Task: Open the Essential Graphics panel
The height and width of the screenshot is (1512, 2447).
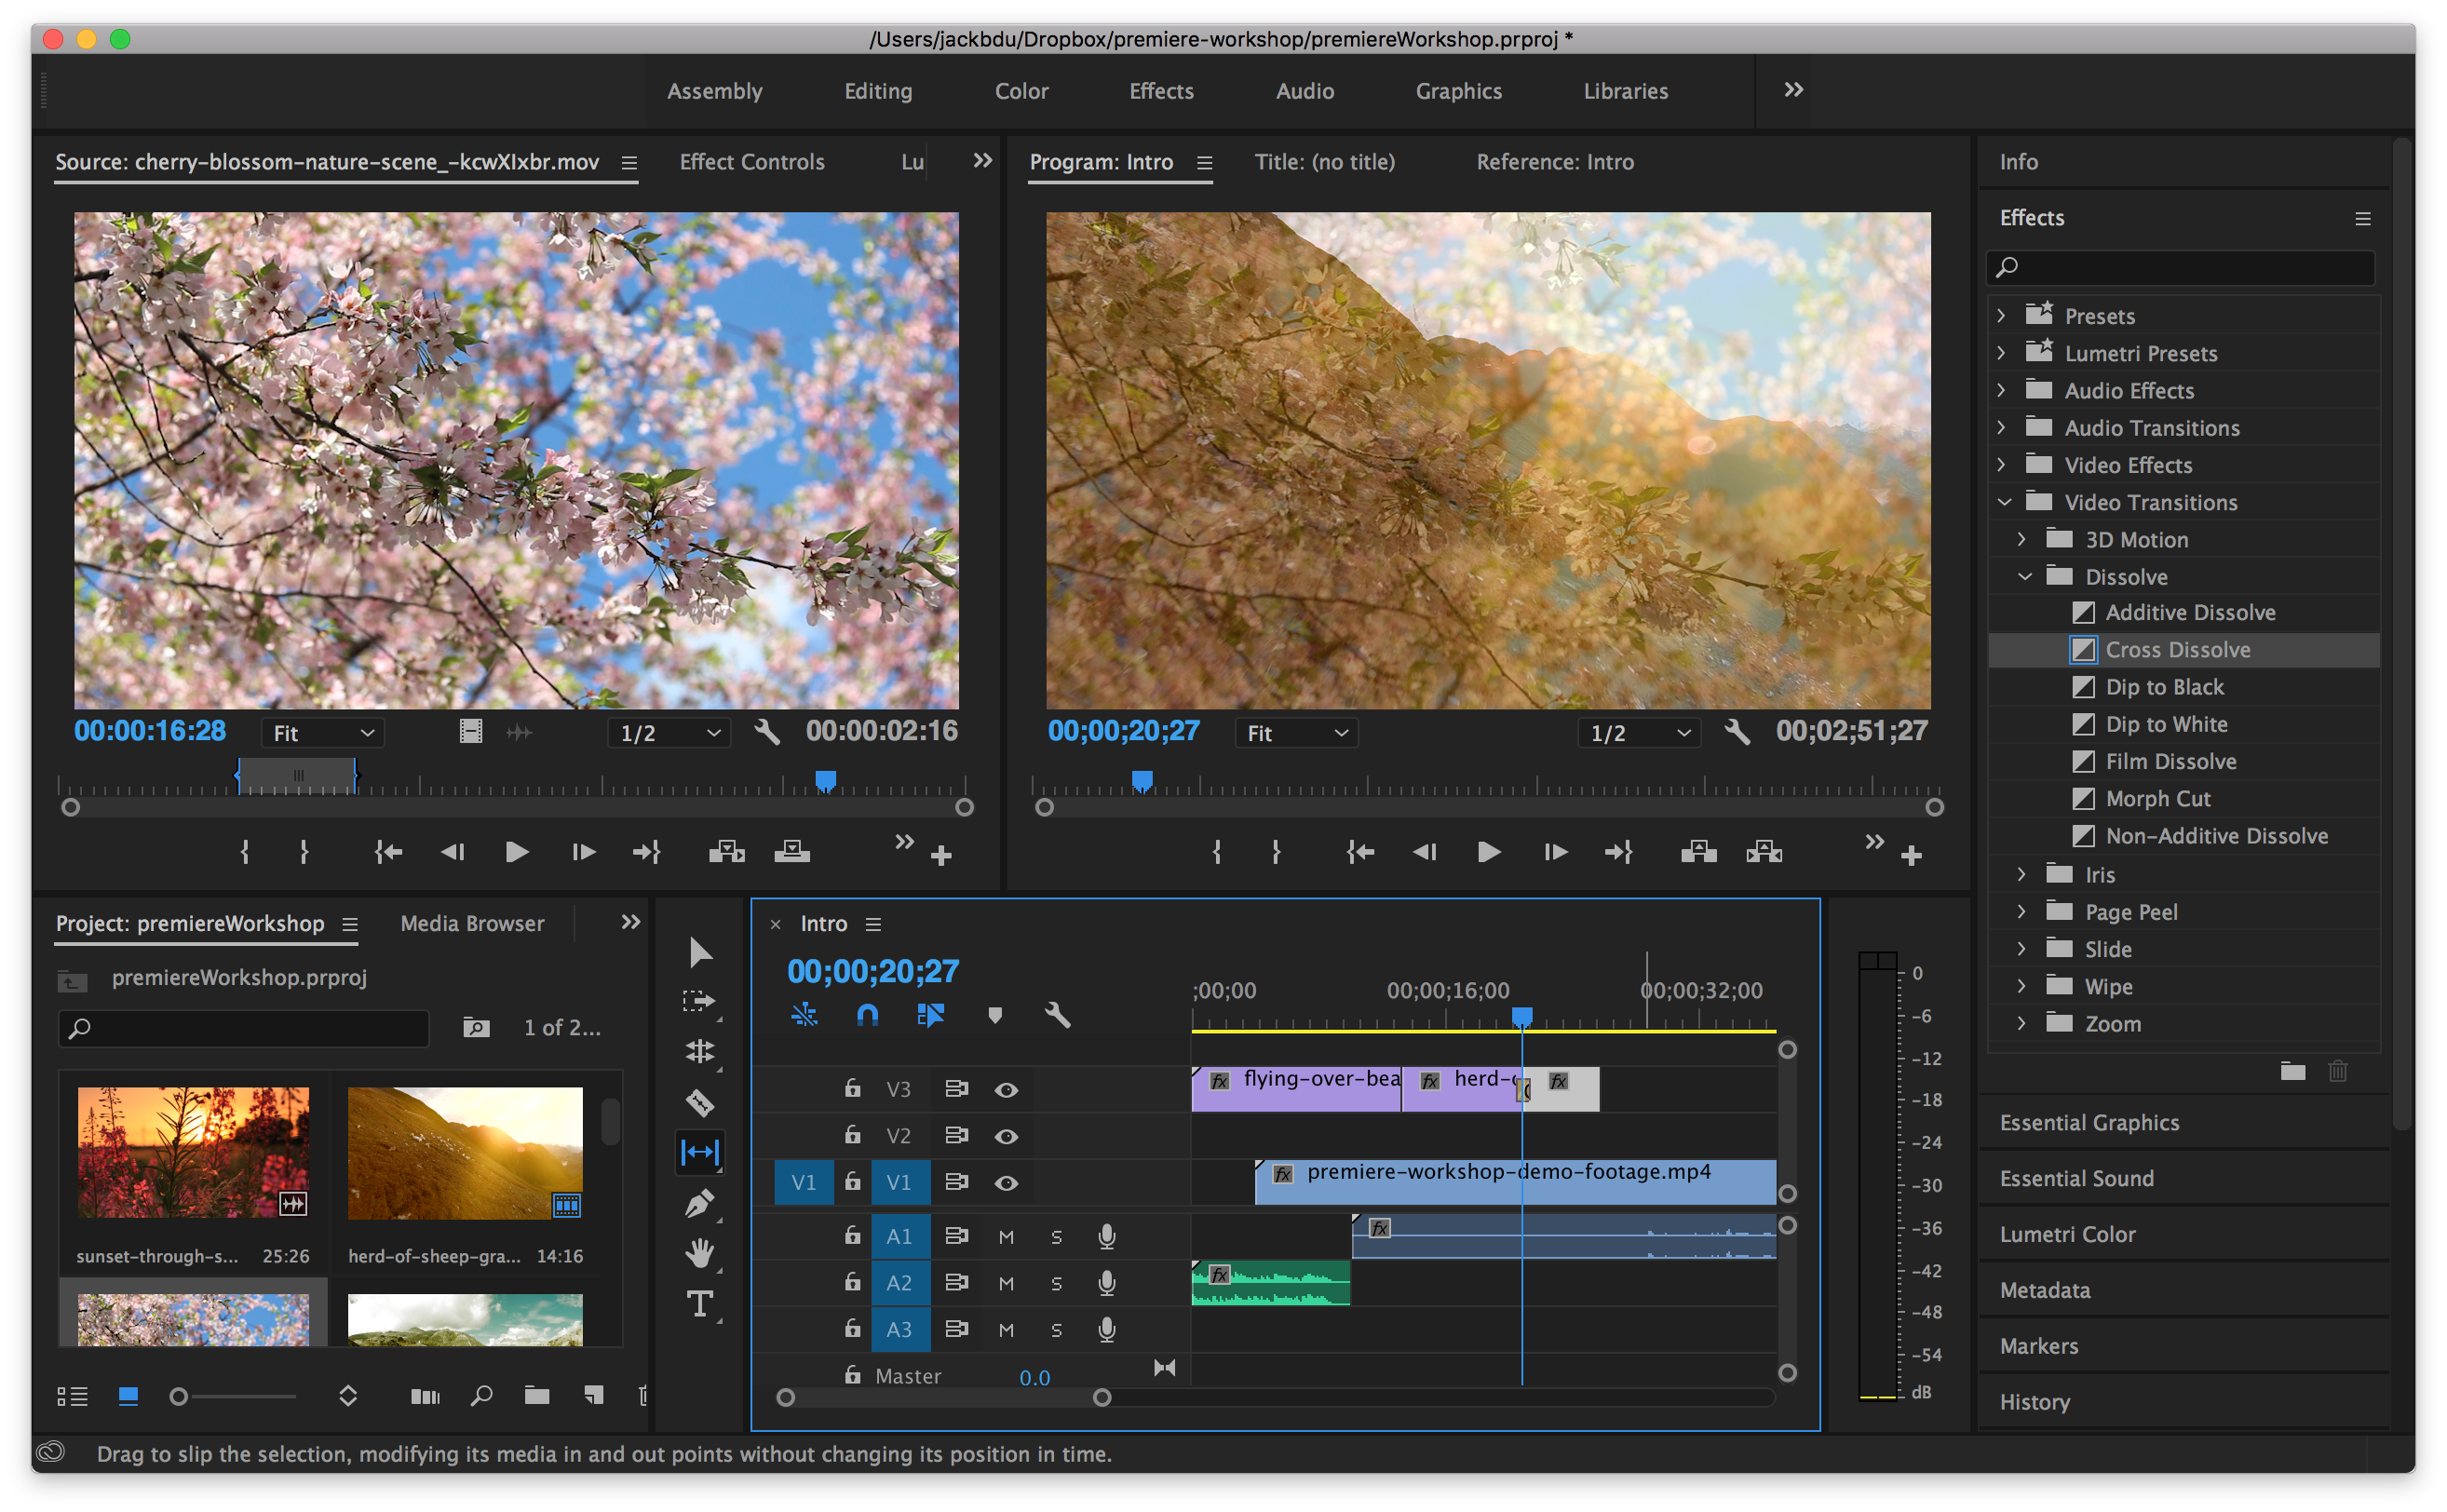Action: coord(2089,1122)
